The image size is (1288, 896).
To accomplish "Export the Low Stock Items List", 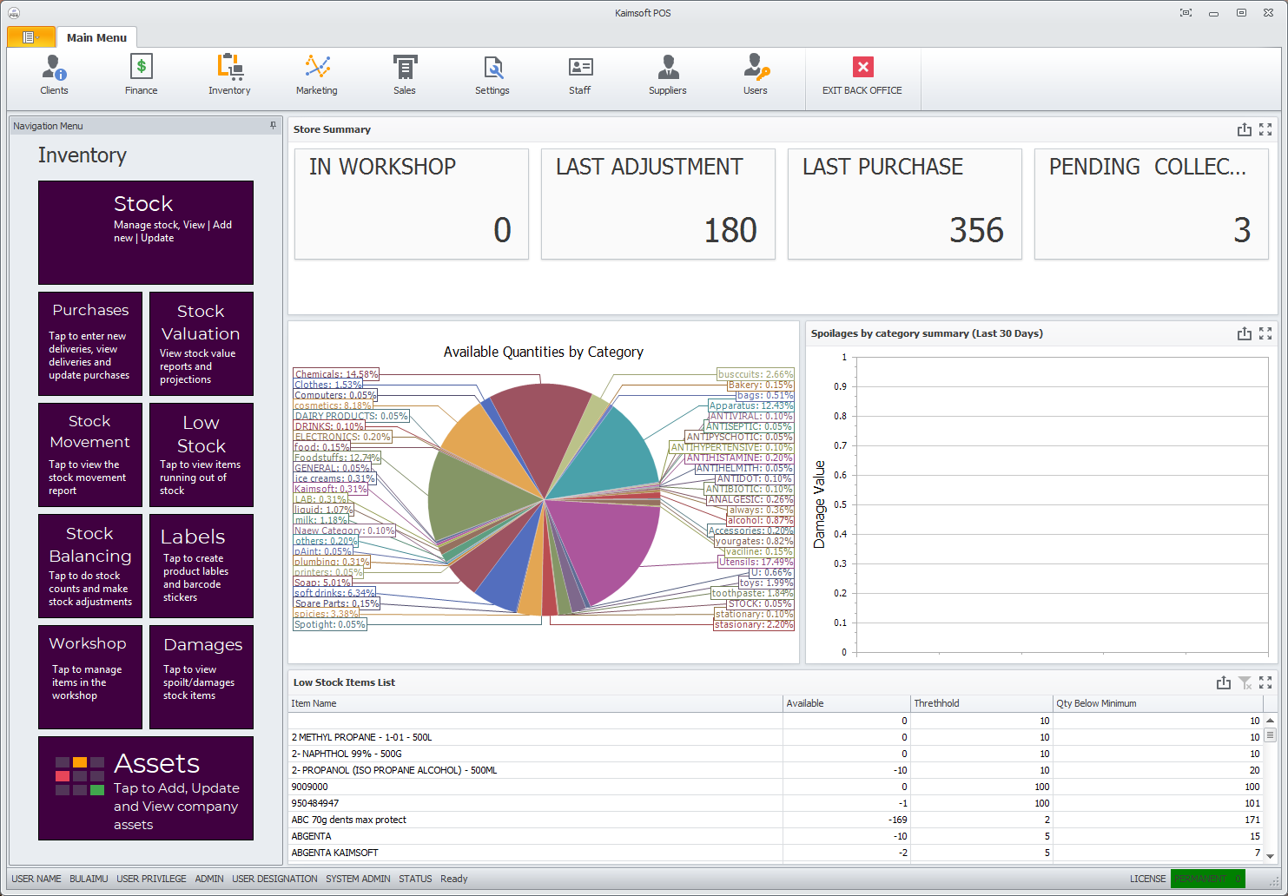I will pyautogui.click(x=1224, y=682).
